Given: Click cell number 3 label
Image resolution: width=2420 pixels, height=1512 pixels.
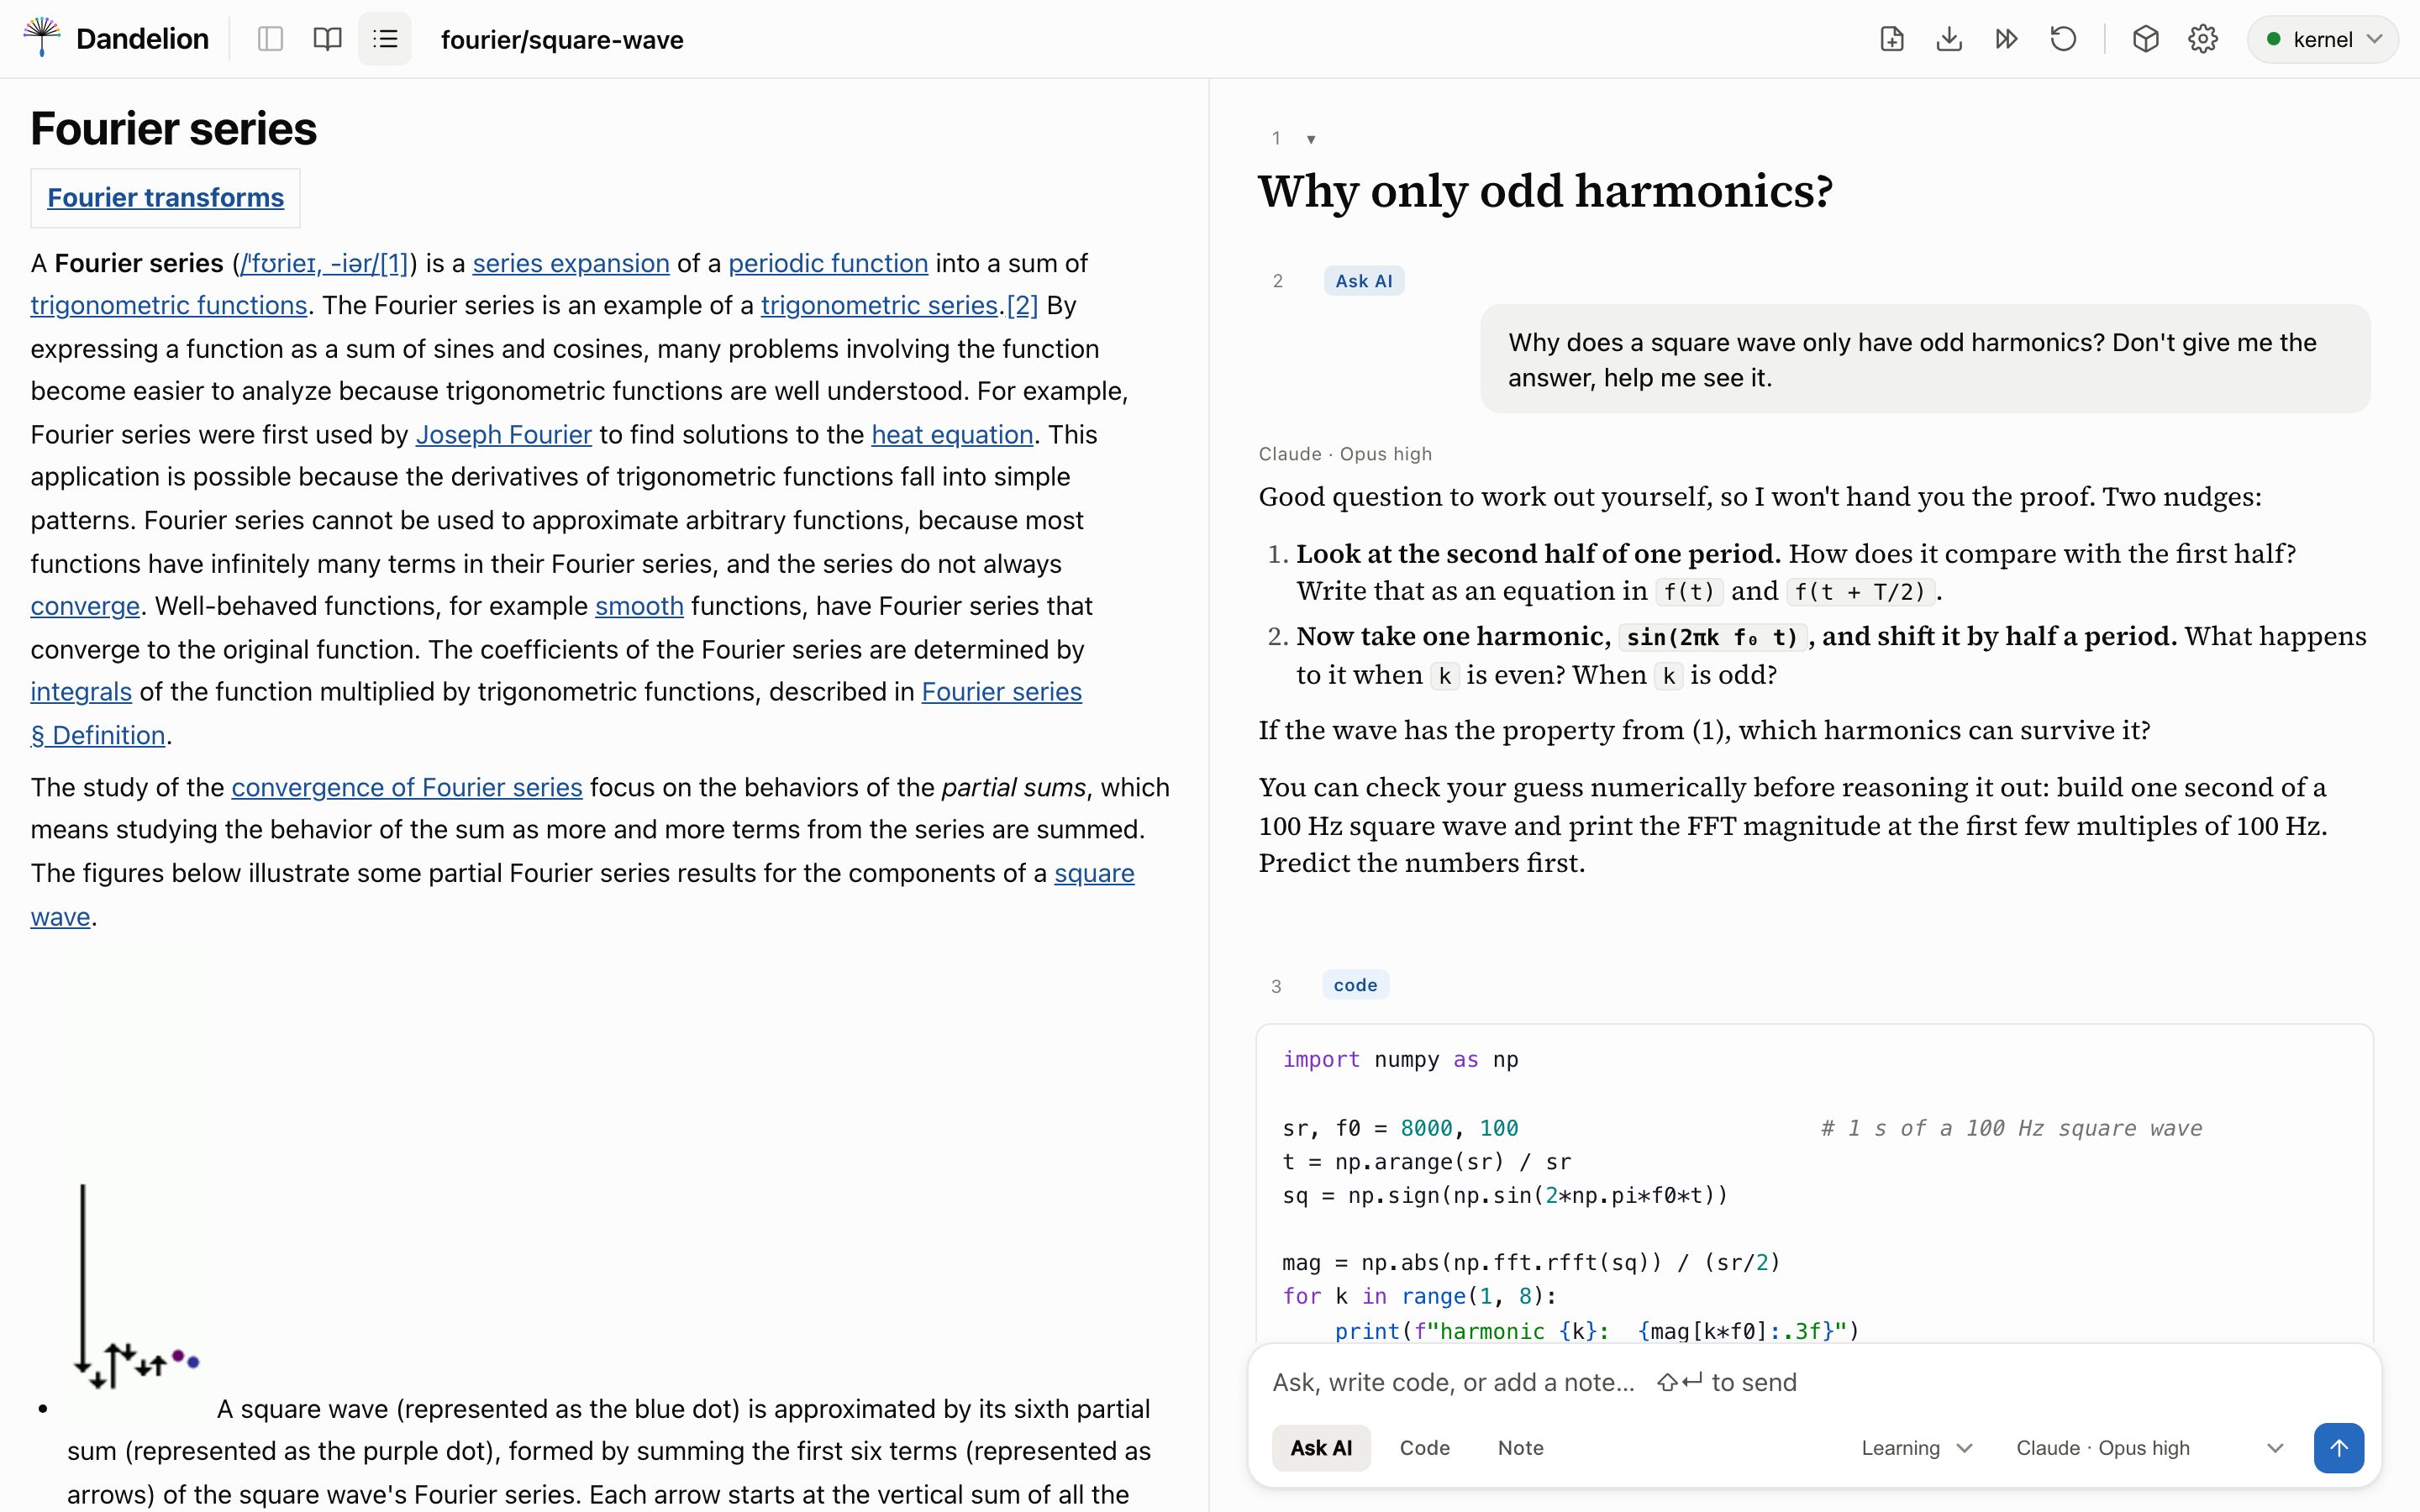Looking at the screenshot, I should [x=1276, y=986].
